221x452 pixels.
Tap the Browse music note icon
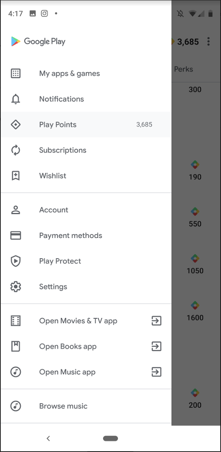tap(15, 406)
